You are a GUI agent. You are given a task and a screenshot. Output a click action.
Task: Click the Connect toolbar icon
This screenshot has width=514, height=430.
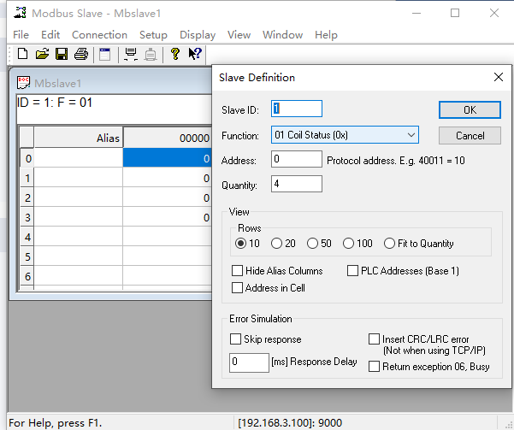131,55
